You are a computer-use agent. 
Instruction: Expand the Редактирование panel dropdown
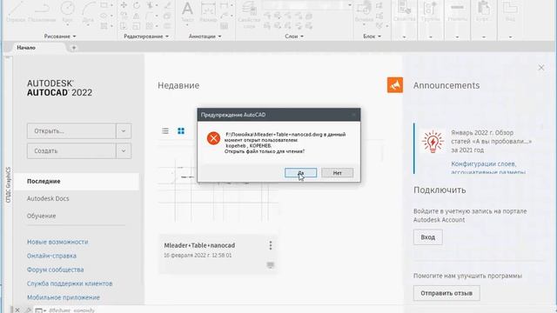(x=146, y=37)
